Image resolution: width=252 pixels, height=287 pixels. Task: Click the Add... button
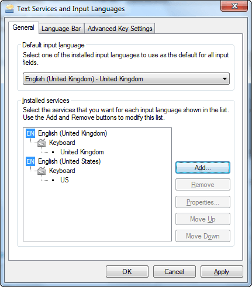pos(203,168)
